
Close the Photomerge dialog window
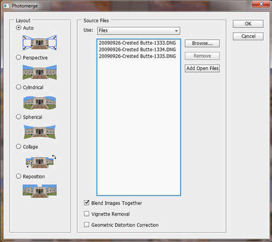coord(261,4)
